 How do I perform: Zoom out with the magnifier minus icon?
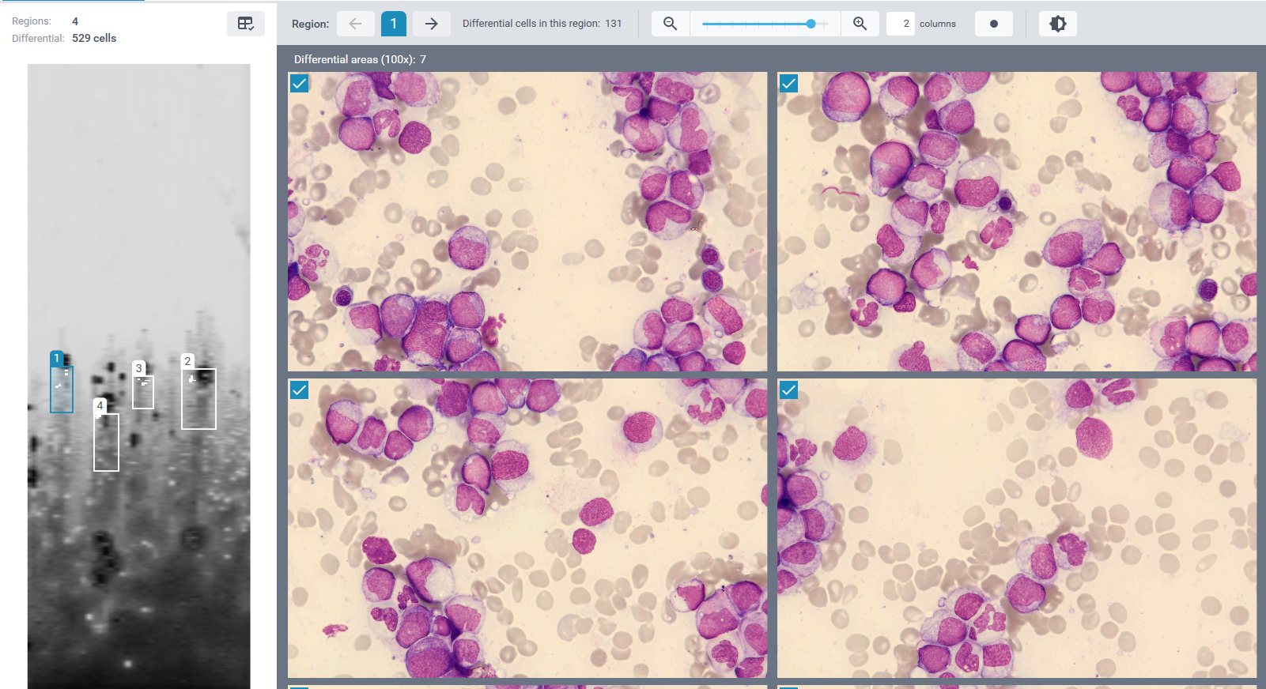point(671,24)
